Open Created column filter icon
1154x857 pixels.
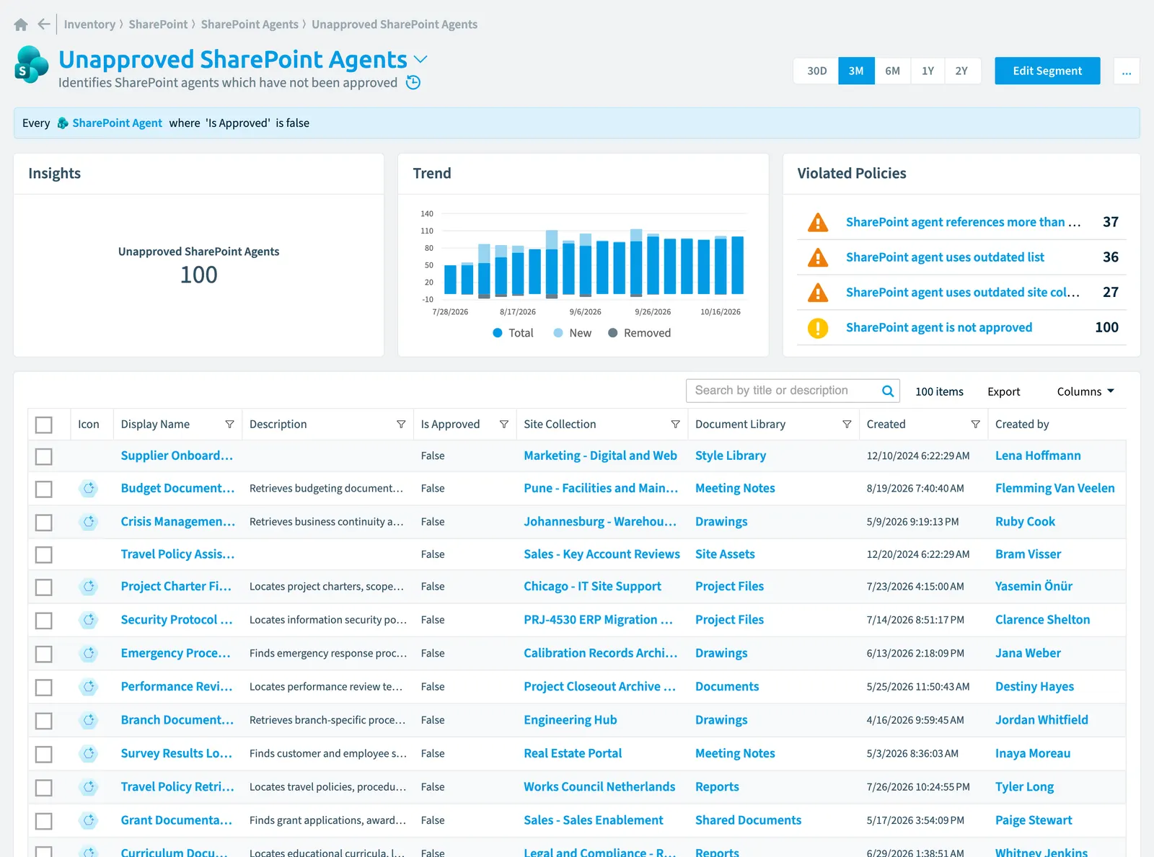point(975,425)
